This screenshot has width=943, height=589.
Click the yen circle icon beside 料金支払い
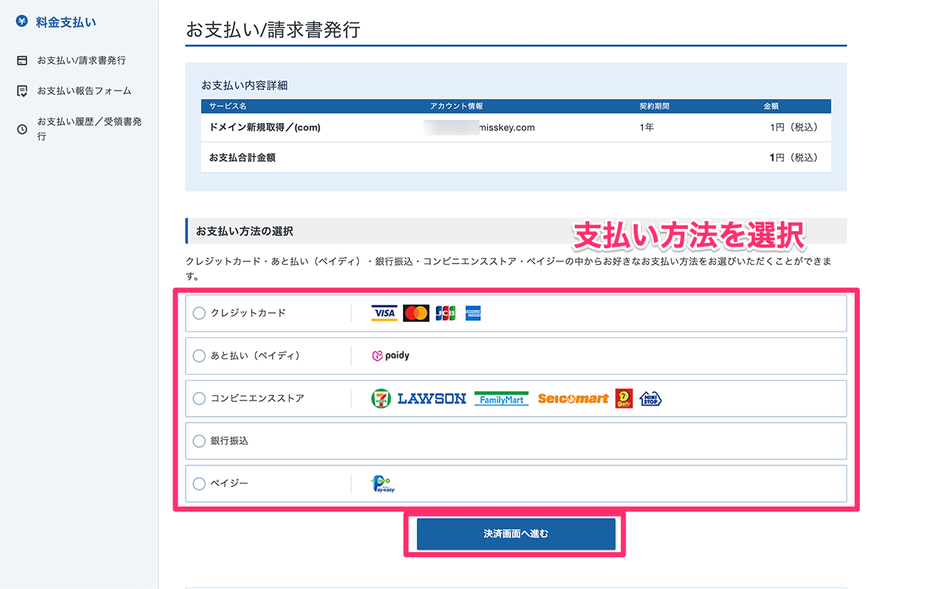pyautogui.click(x=21, y=21)
